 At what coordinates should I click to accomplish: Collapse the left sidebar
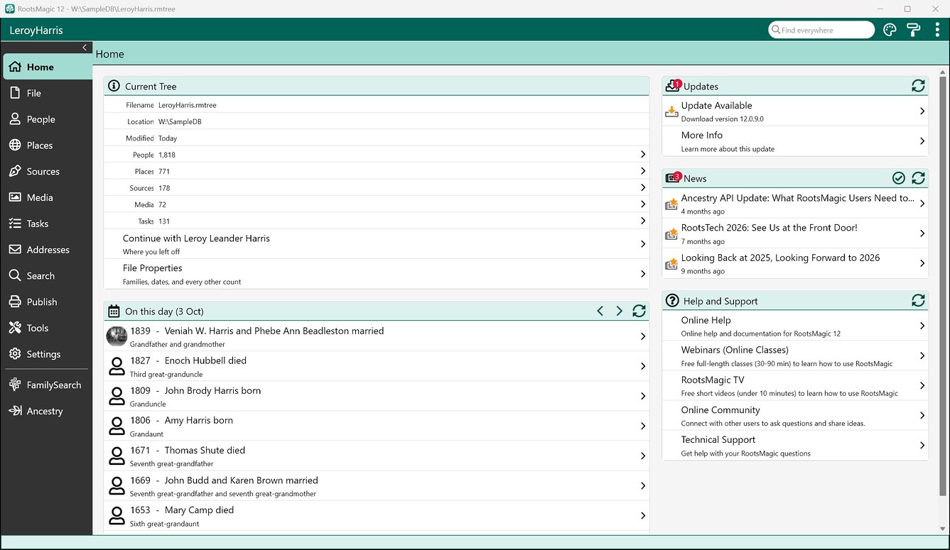[85, 48]
